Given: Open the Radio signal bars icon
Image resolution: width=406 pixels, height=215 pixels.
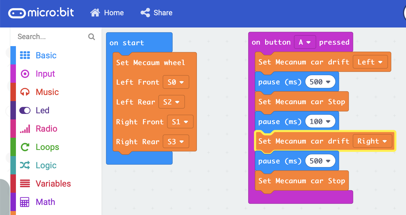Looking at the screenshot, I should tap(25, 129).
